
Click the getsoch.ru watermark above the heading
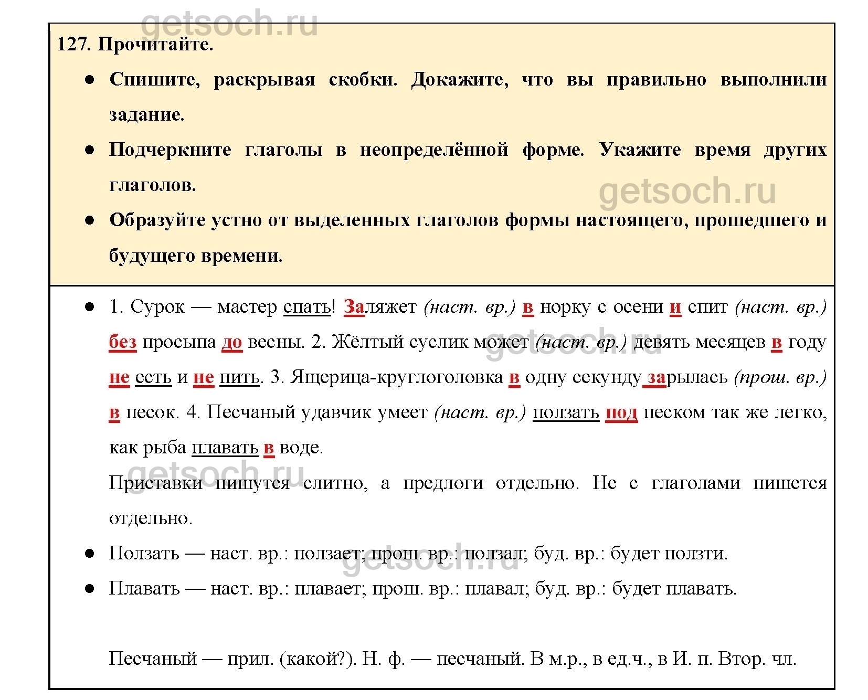[x=229, y=24]
